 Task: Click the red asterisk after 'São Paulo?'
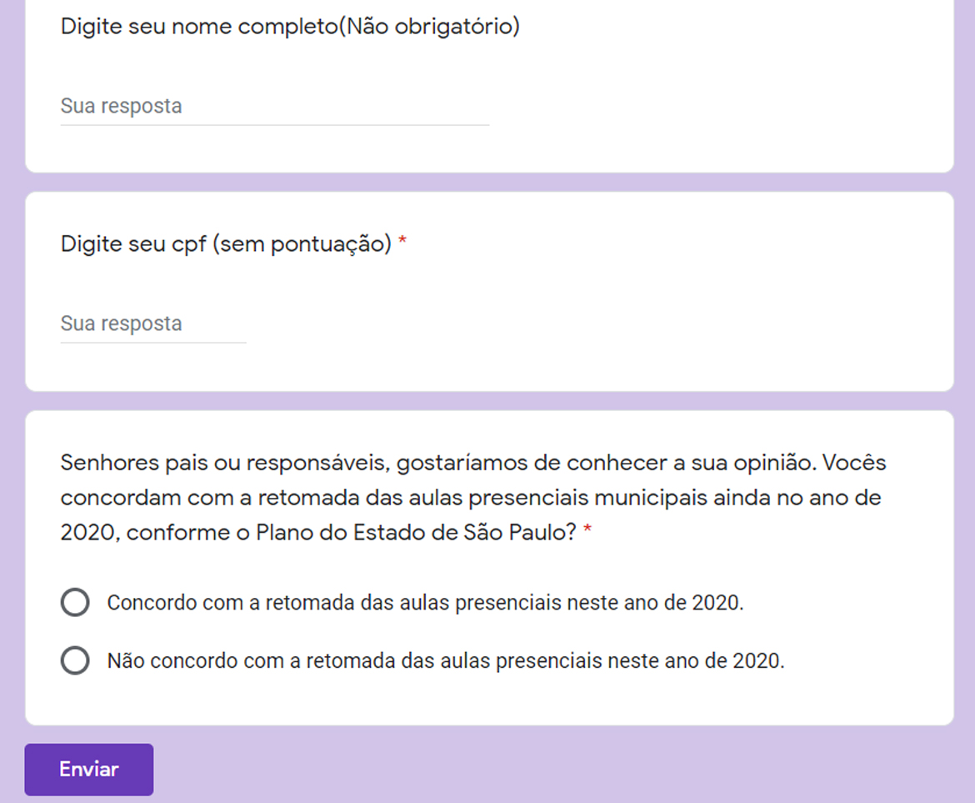(587, 532)
